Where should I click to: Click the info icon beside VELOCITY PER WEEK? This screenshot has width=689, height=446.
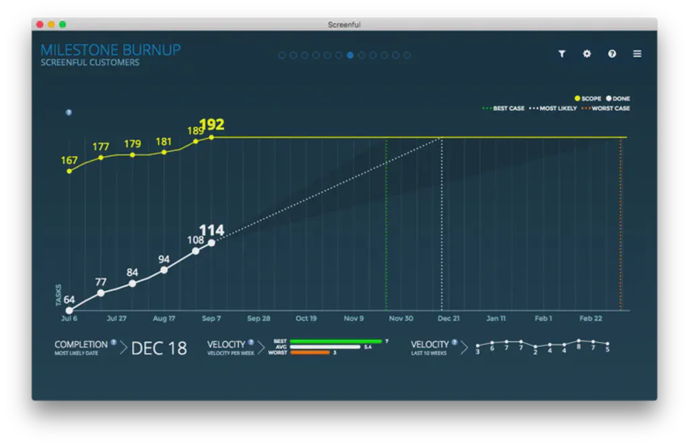[250, 341]
